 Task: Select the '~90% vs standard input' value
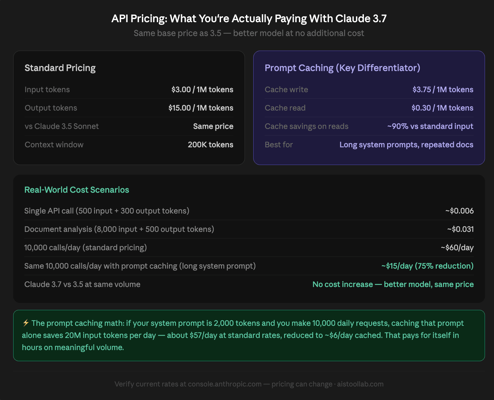tap(430, 126)
